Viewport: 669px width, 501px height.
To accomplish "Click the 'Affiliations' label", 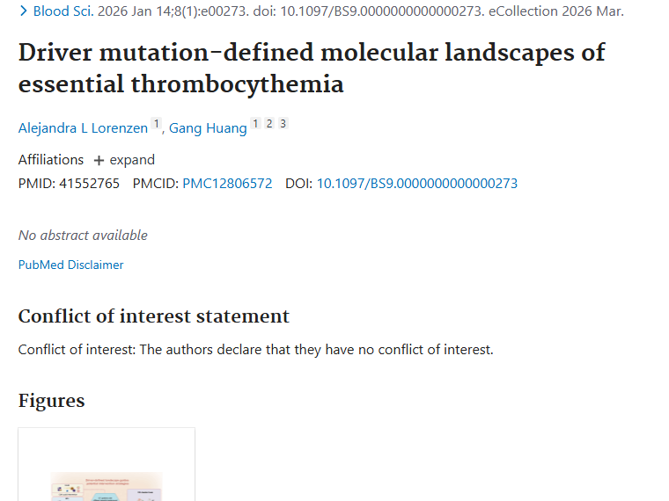I will (x=51, y=160).
